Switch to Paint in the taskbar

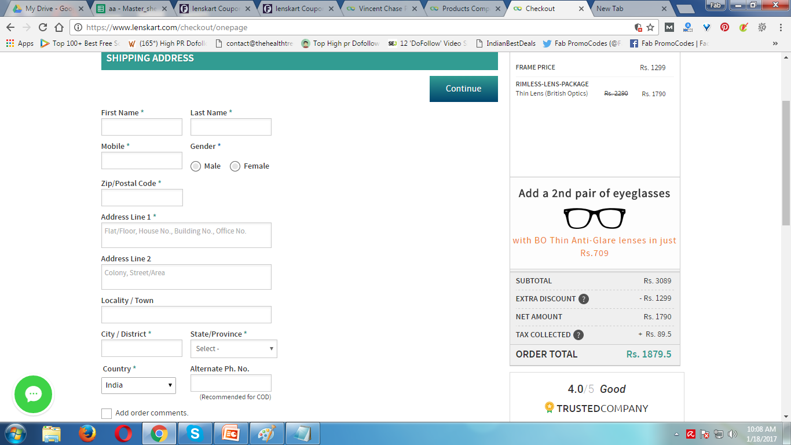[x=267, y=433]
